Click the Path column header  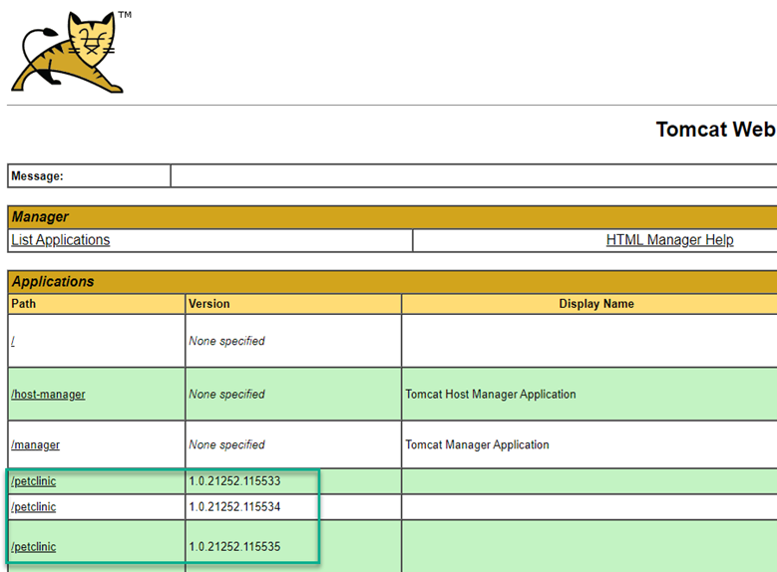(x=96, y=304)
